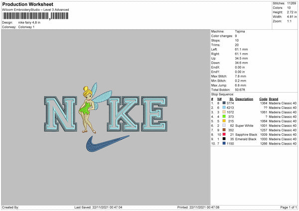
Task: Click the letter E in the design
Action: coord(154,114)
